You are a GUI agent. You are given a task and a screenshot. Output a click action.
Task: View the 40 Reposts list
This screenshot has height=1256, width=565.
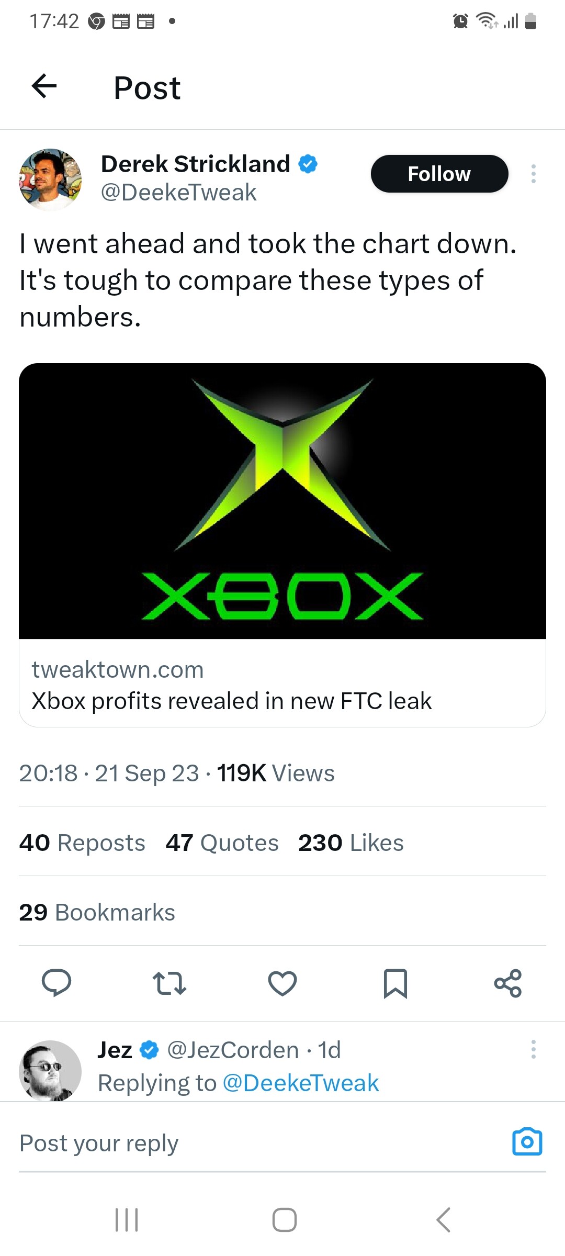[x=82, y=843]
